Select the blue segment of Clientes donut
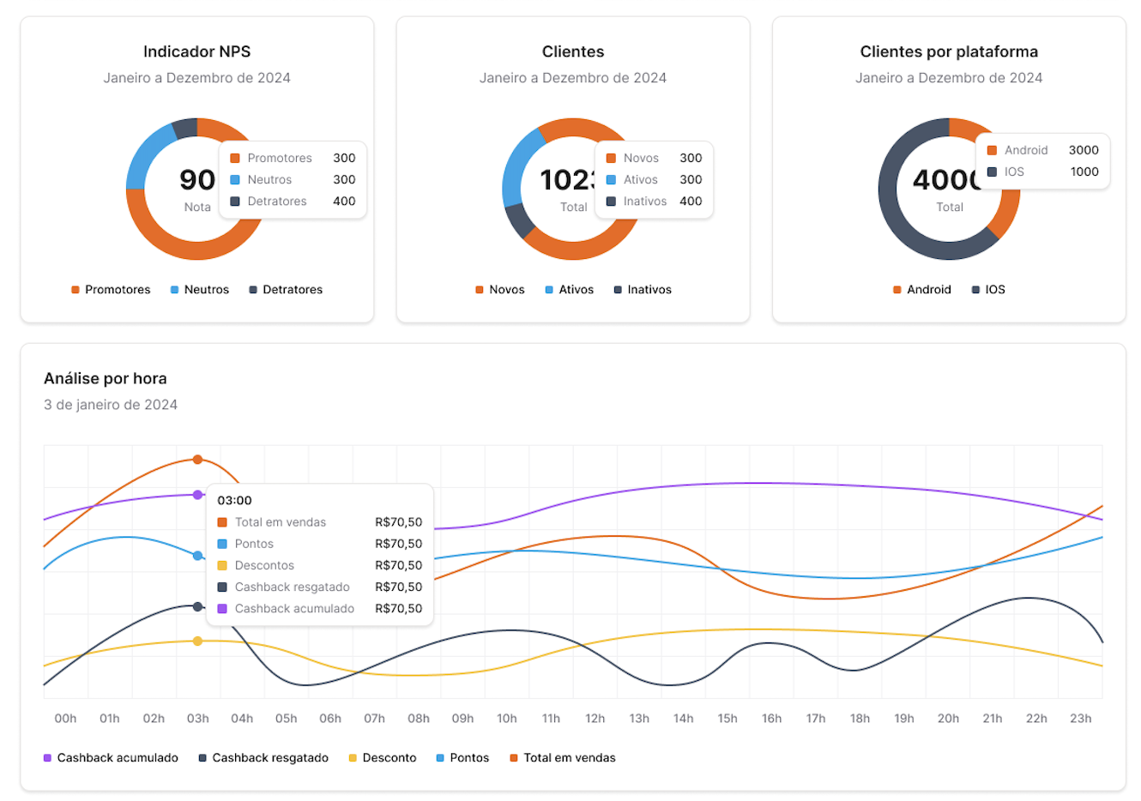The width and height of the screenshot is (1141, 801). pos(516,166)
